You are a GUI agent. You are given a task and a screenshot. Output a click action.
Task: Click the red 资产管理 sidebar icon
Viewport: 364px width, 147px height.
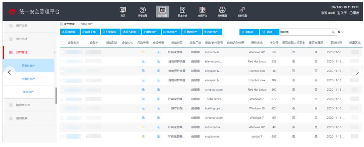coord(11,52)
